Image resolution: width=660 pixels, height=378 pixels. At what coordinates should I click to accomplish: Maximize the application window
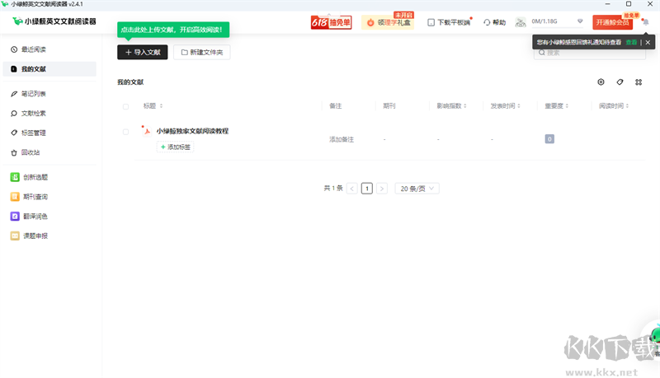coord(629,4)
